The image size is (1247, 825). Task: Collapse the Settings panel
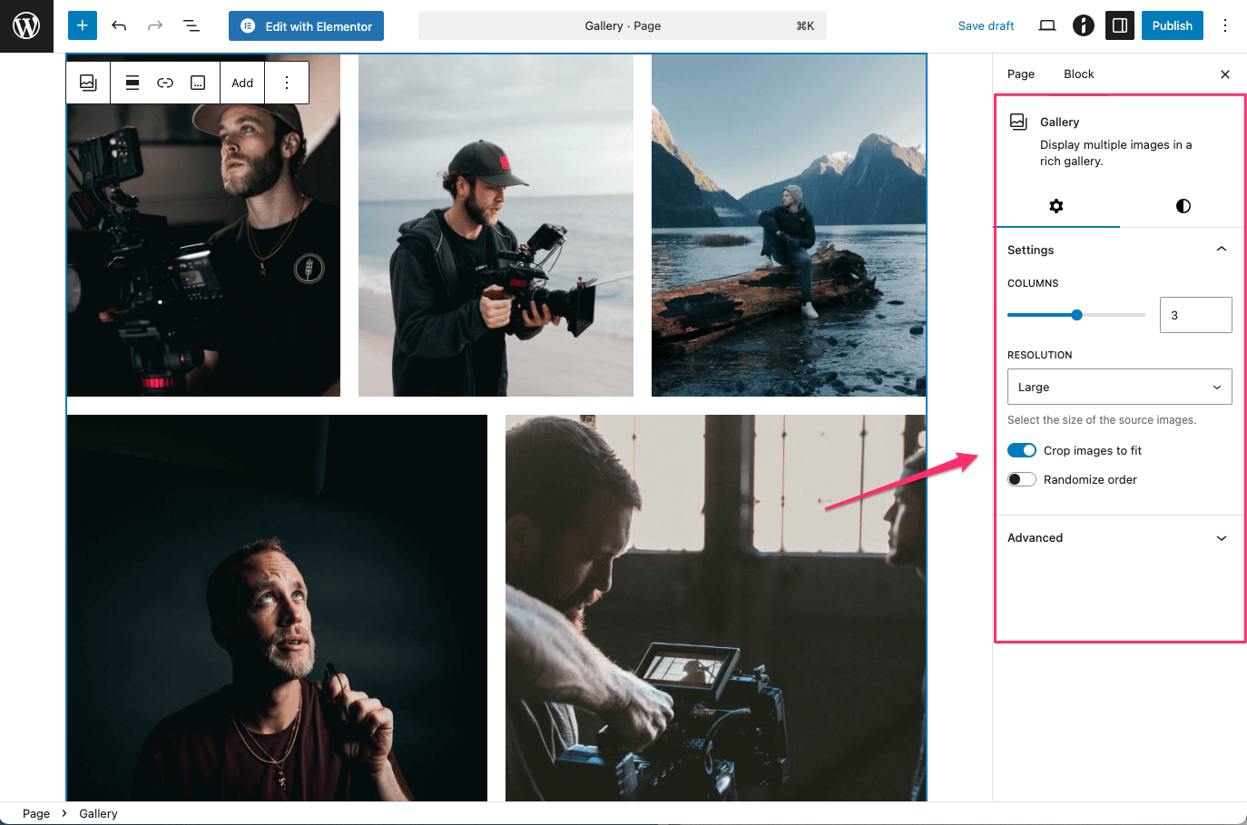click(x=1221, y=250)
